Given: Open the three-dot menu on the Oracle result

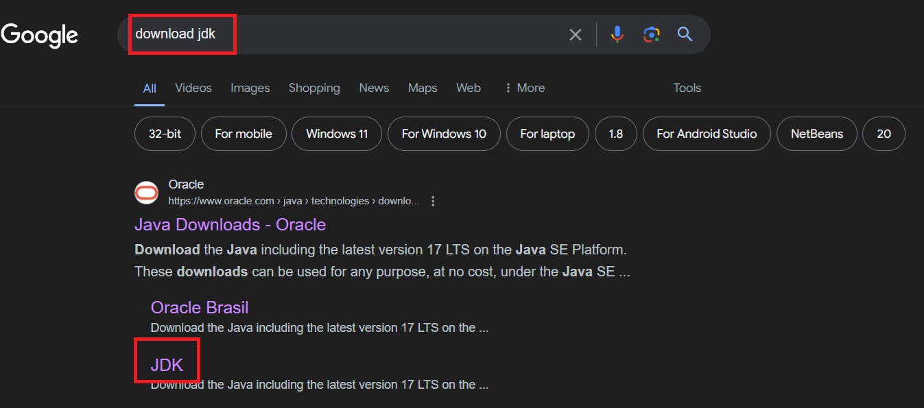Looking at the screenshot, I should tap(433, 200).
